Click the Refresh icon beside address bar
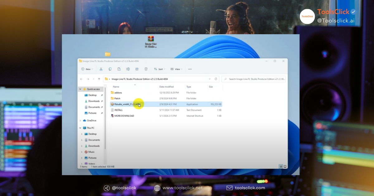 (x=216, y=79)
